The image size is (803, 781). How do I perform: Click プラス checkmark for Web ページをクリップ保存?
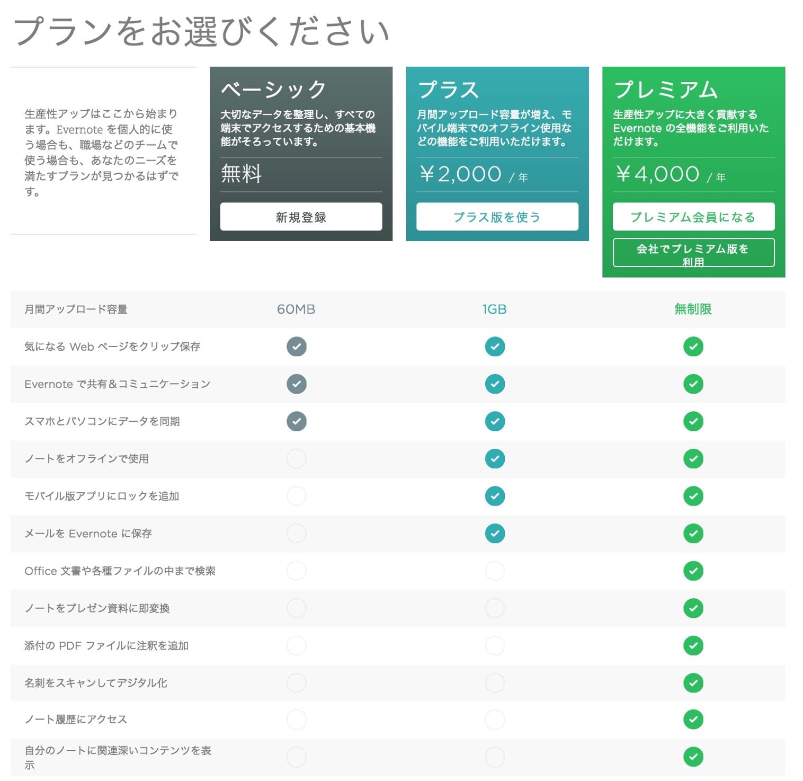click(x=495, y=347)
